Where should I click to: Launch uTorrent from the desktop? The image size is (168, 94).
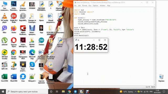[4, 41]
